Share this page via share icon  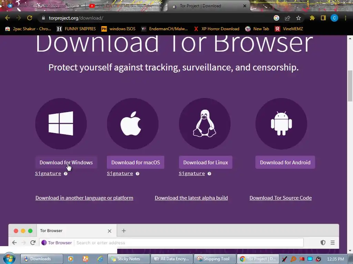click(288, 18)
